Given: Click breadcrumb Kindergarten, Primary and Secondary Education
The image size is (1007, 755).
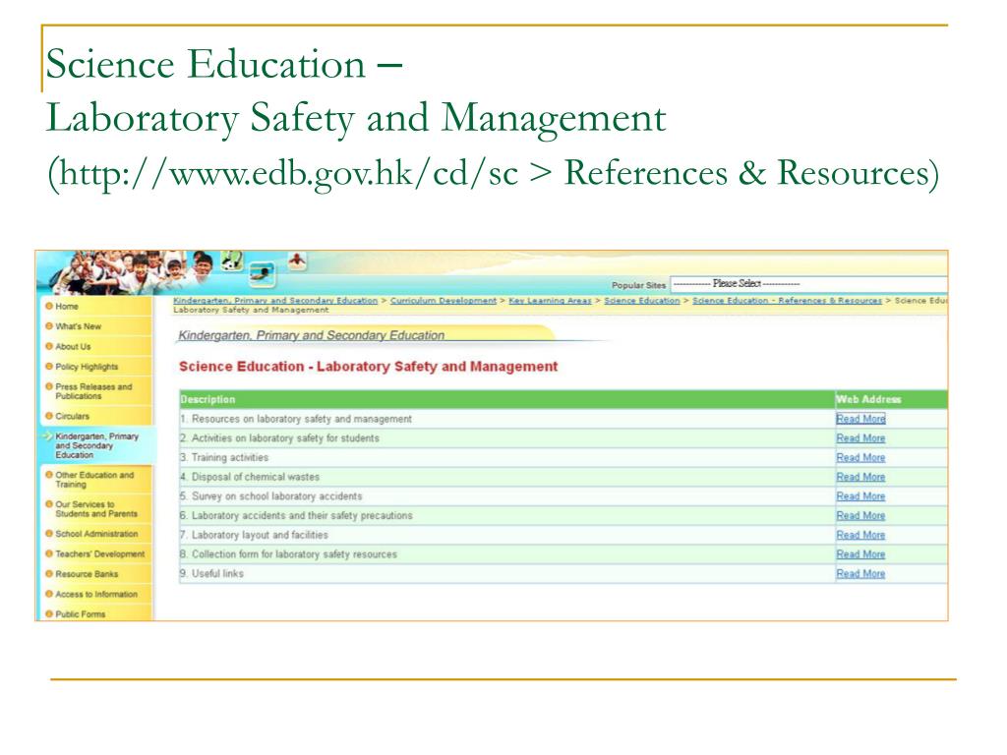Looking at the screenshot, I should pos(275,301).
